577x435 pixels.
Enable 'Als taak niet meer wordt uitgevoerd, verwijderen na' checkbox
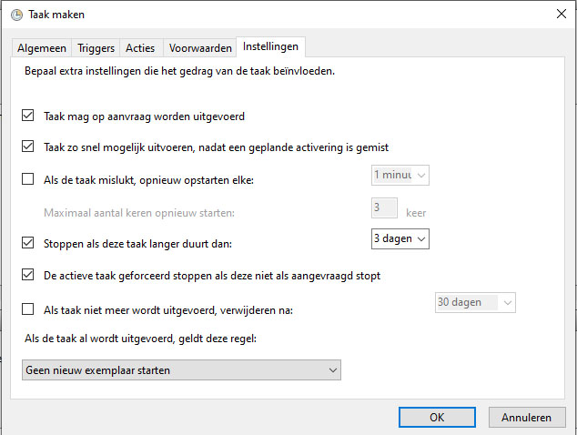click(x=28, y=309)
